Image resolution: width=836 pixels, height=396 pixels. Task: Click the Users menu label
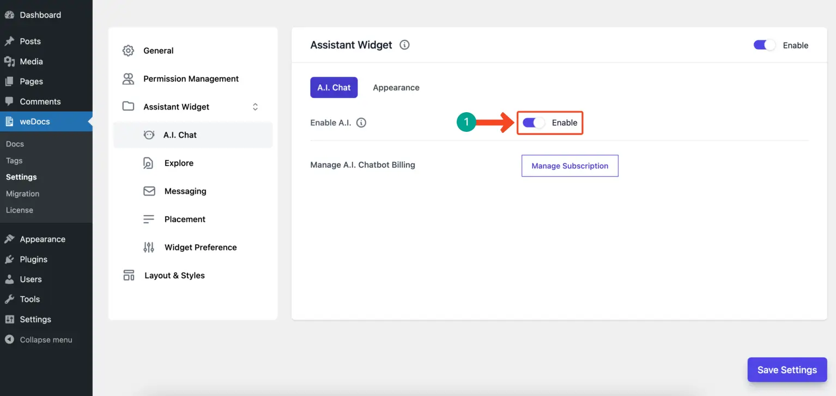31,279
